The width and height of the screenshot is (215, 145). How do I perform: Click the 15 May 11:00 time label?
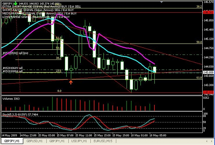84,135
